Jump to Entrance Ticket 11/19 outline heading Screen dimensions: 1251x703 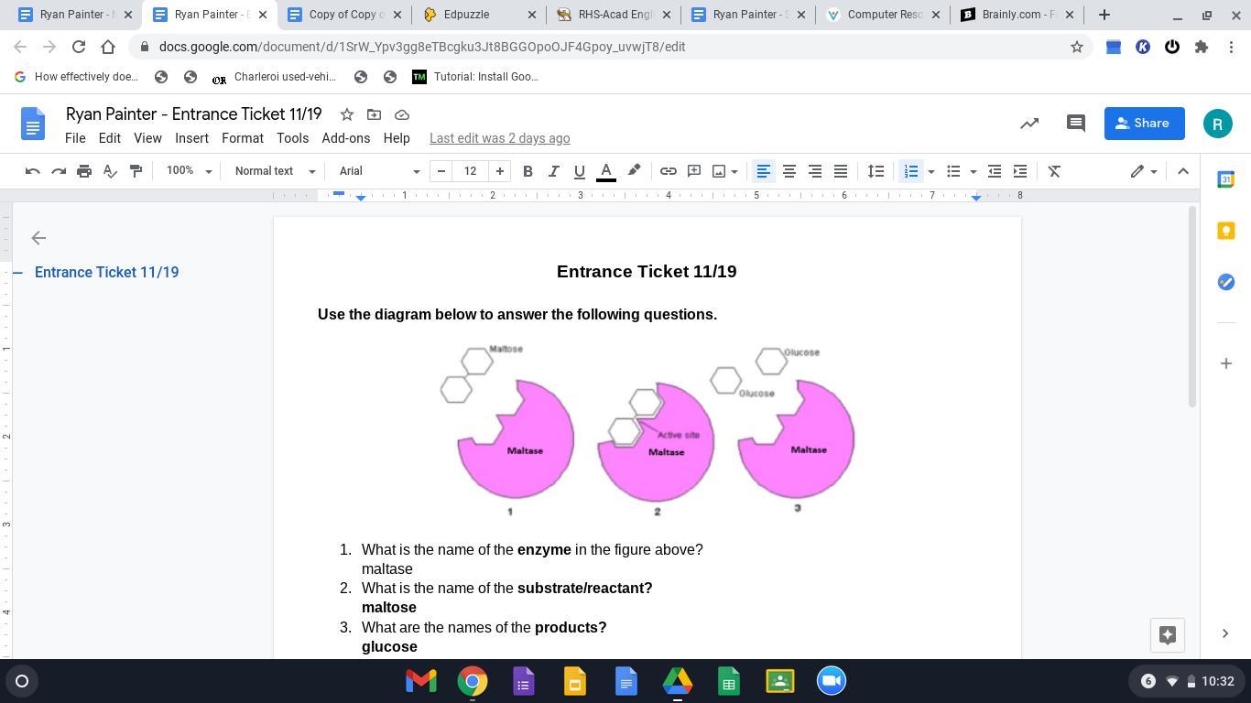point(107,273)
